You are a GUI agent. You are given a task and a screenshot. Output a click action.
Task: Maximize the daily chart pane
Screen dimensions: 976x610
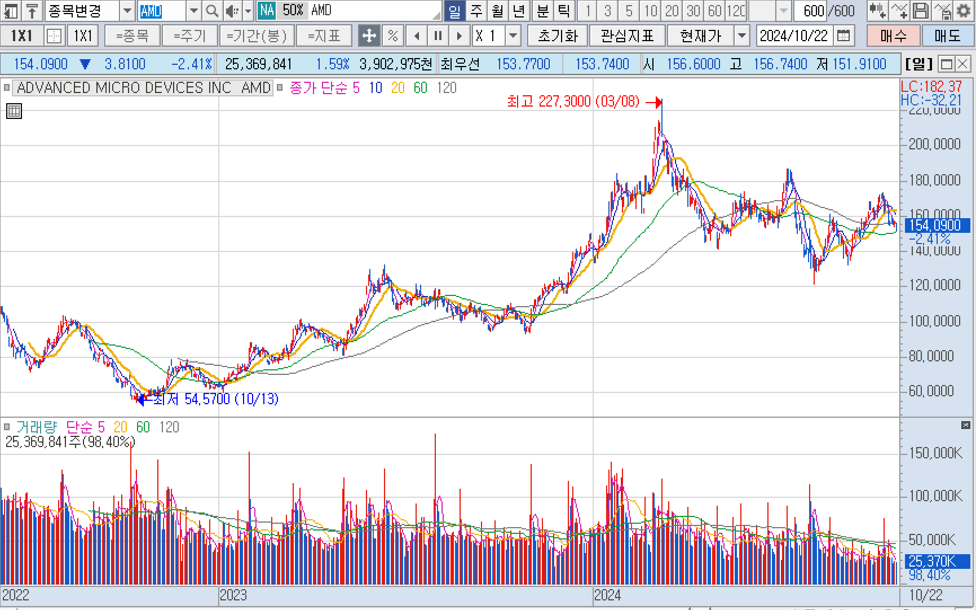pyautogui.click(x=947, y=64)
